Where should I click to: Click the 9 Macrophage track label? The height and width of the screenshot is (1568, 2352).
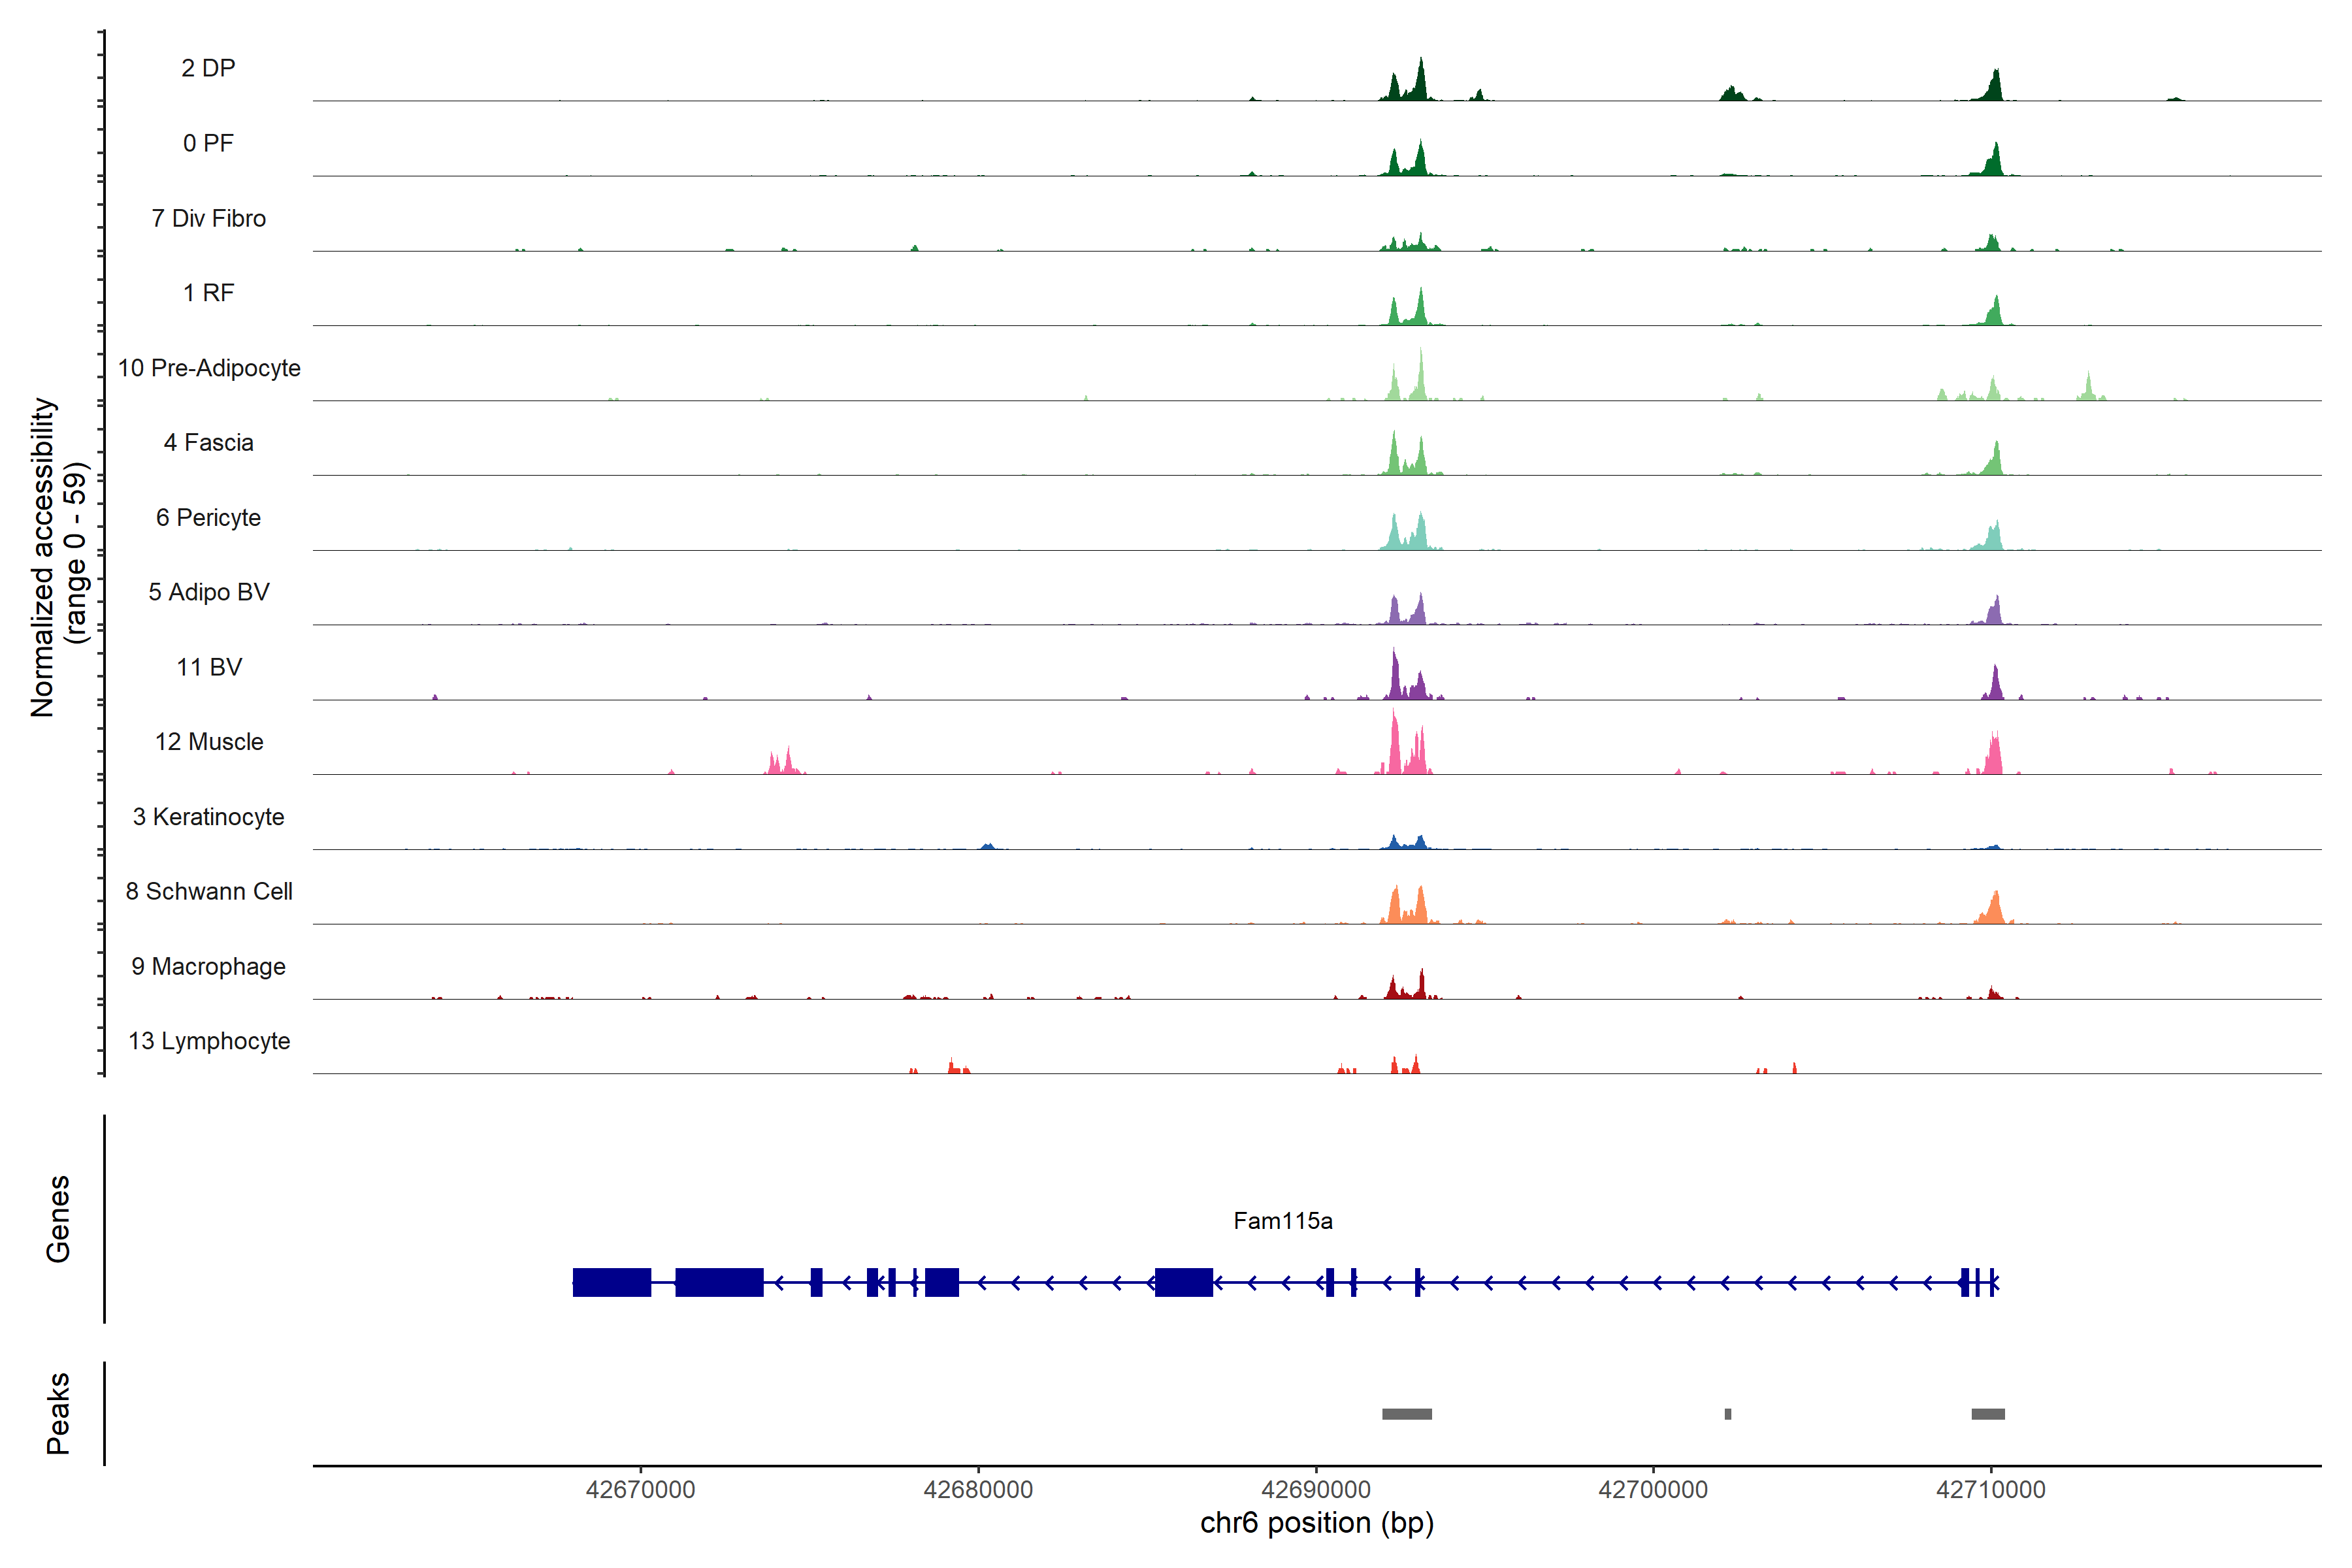209,966
